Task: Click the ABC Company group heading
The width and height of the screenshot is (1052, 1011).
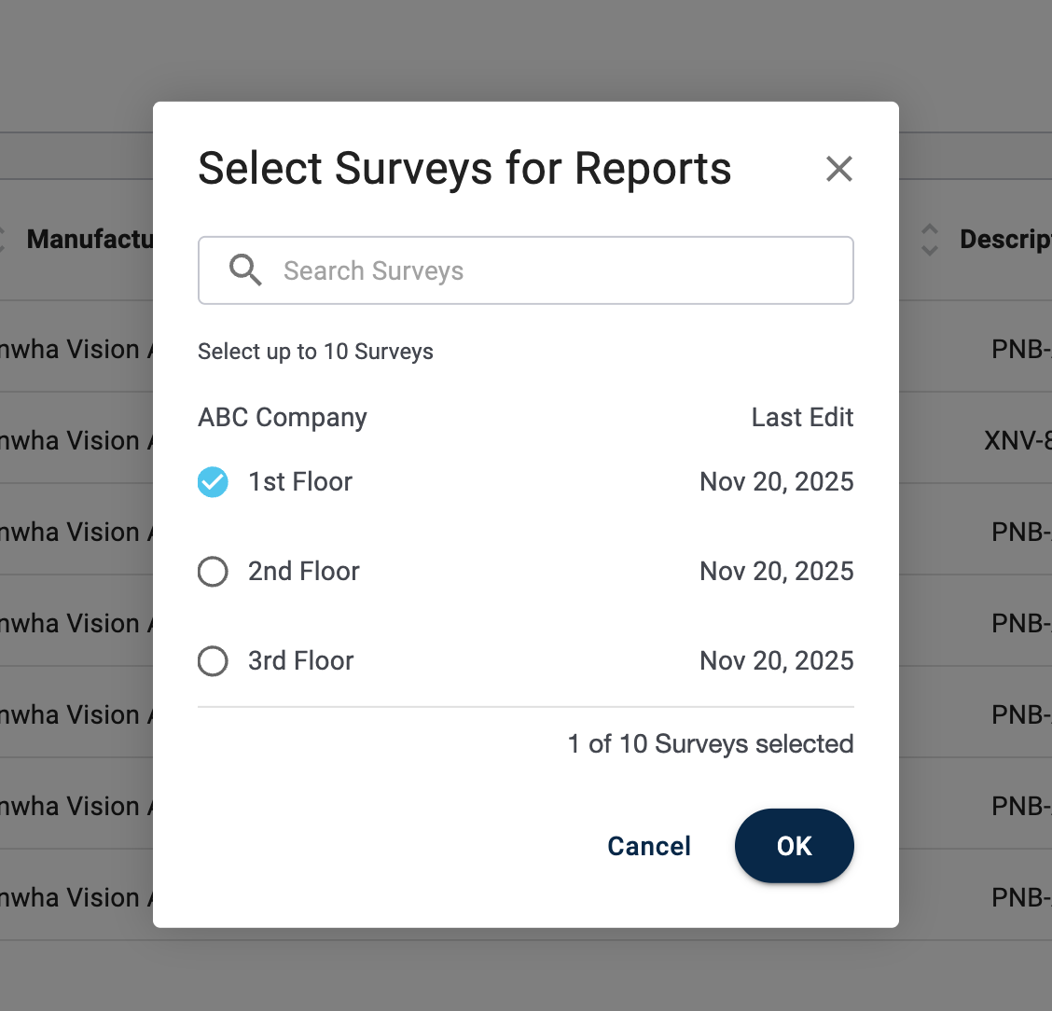Action: tap(283, 418)
